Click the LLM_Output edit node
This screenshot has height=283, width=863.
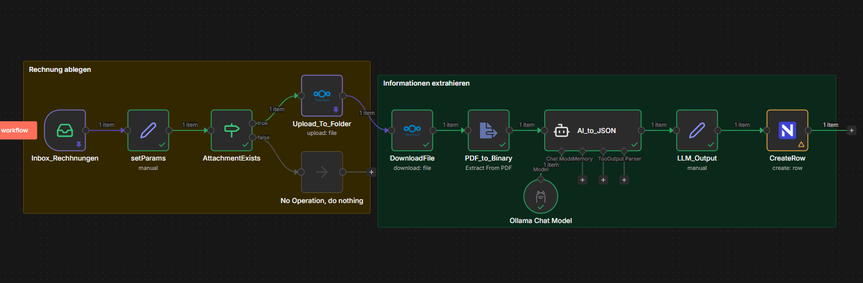click(x=697, y=130)
